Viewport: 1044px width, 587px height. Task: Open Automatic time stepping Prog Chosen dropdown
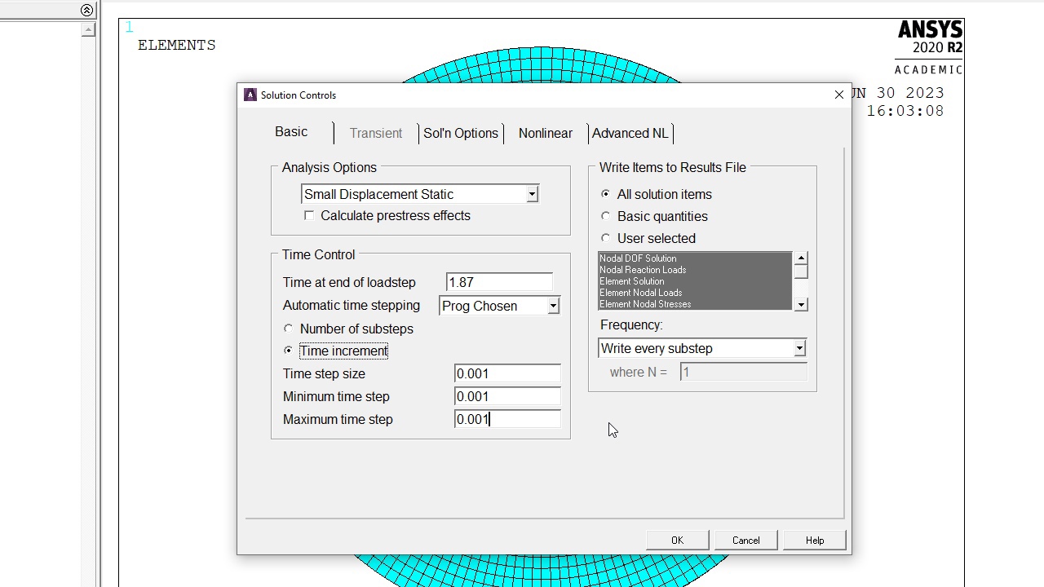click(x=499, y=306)
